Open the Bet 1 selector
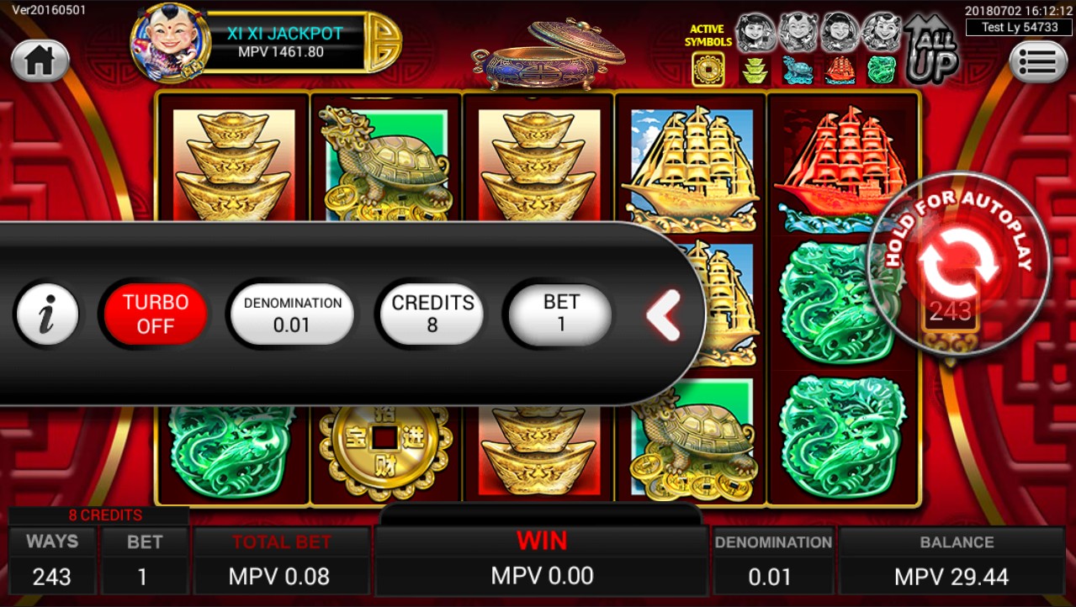The width and height of the screenshot is (1076, 607). (x=561, y=314)
